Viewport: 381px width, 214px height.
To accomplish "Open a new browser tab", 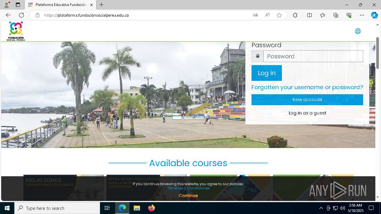I will (102, 5).
